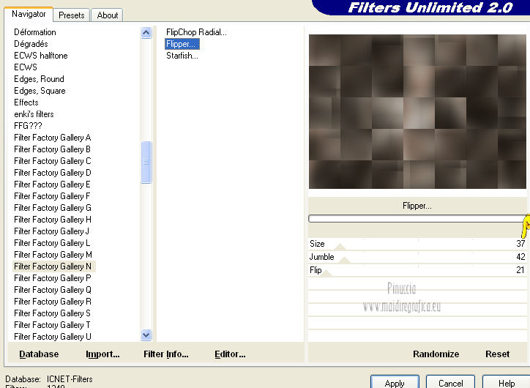Select Filter Factory Gallery J
Screen dimensions: 530x388
[x=51, y=231]
